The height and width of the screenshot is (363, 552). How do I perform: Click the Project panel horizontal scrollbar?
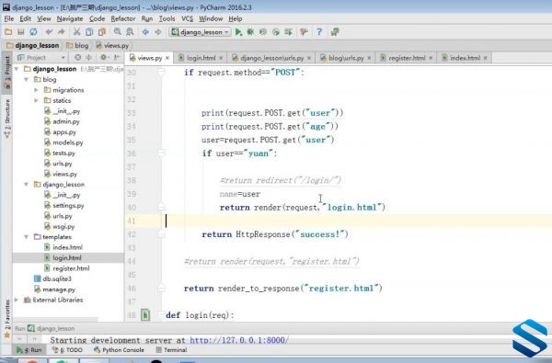pyautogui.click(x=55, y=319)
